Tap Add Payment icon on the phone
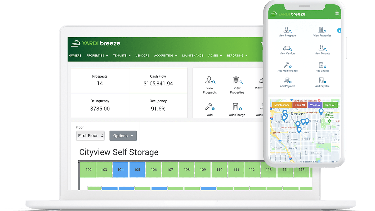 click(x=287, y=80)
